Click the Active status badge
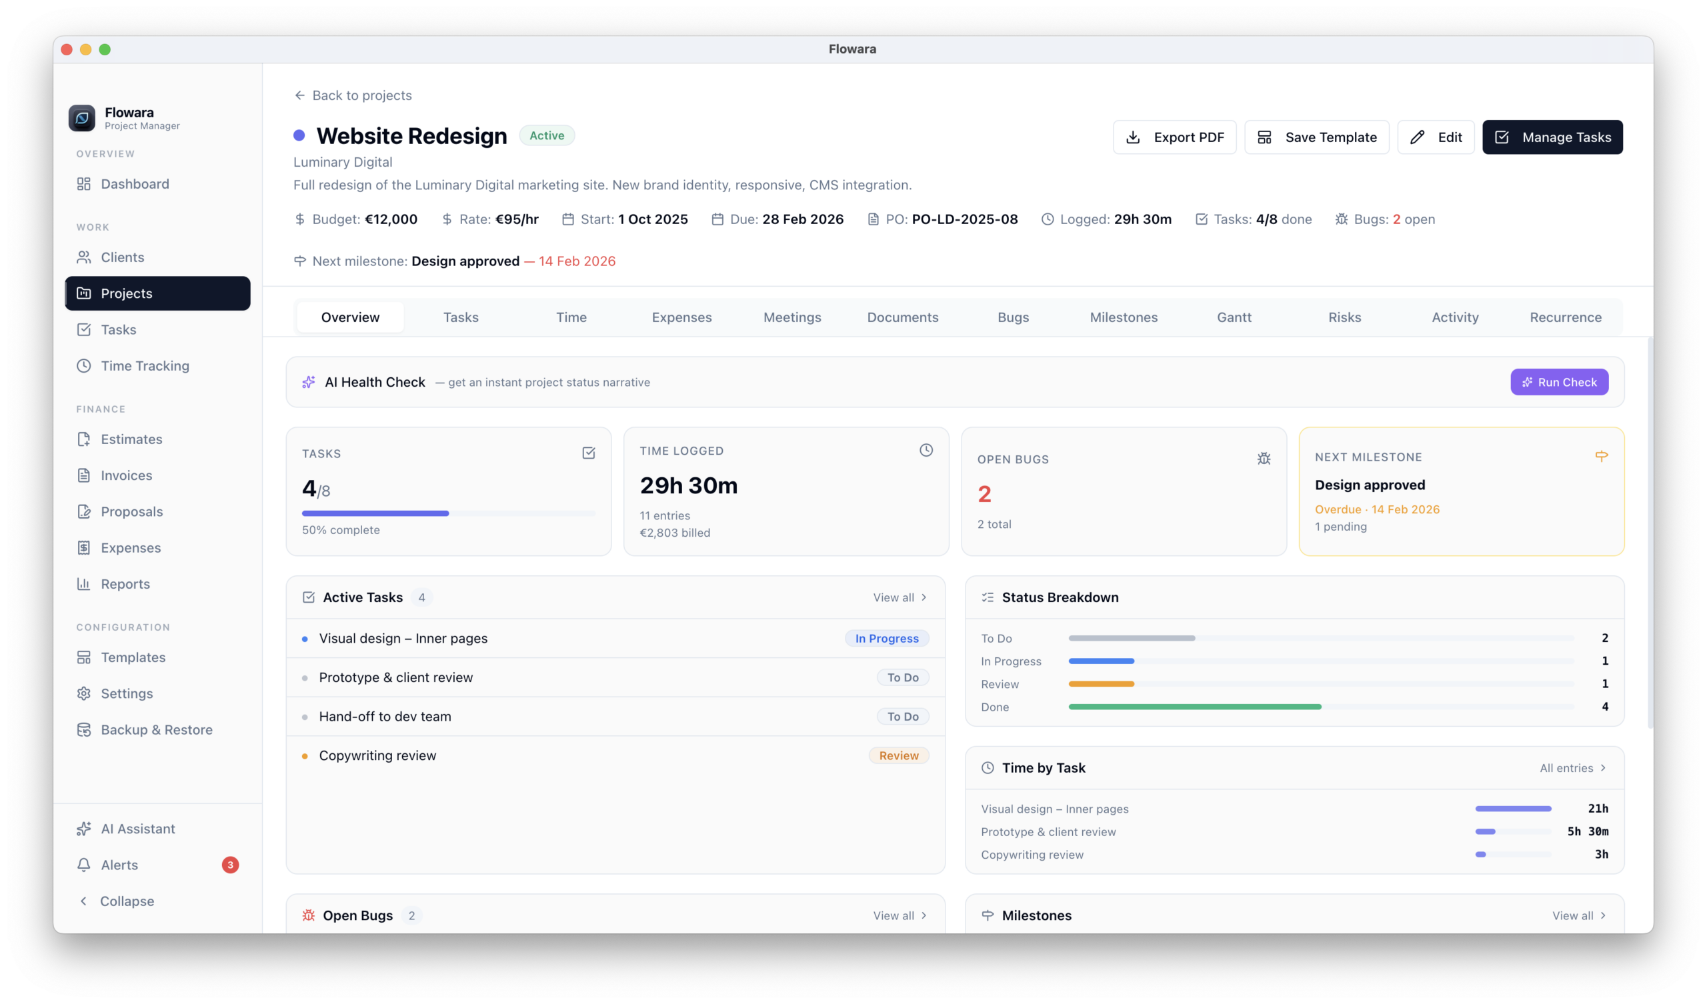 pos(547,135)
